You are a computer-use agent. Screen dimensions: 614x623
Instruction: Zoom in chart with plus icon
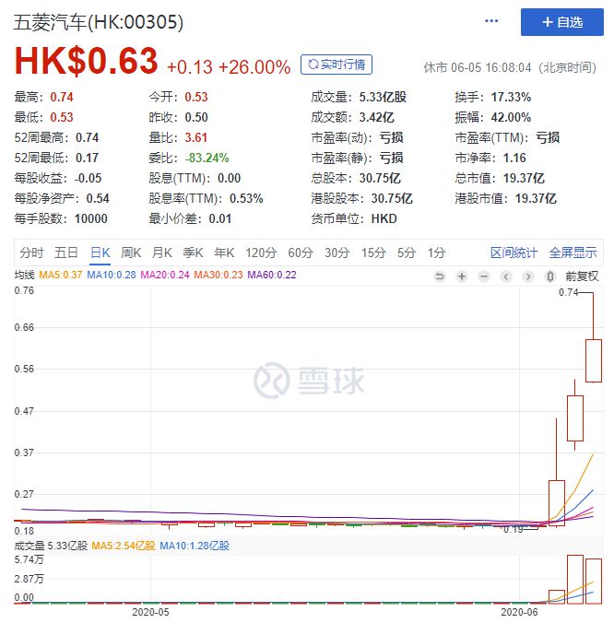462,276
